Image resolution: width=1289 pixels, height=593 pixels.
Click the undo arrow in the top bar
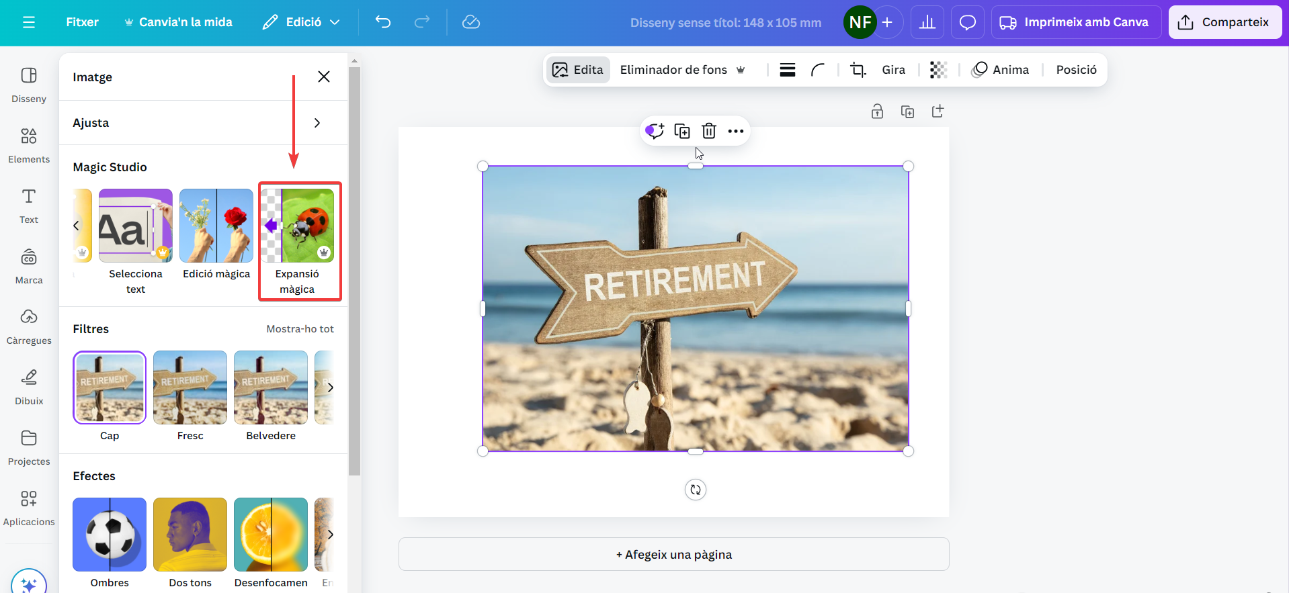(x=383, y=22)
